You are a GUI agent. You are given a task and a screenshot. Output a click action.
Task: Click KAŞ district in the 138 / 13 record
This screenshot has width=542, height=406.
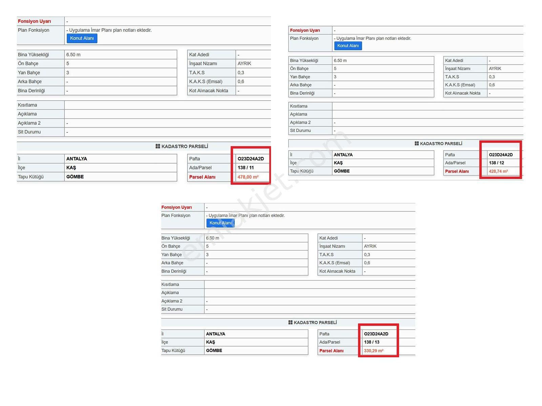[210, 342]
